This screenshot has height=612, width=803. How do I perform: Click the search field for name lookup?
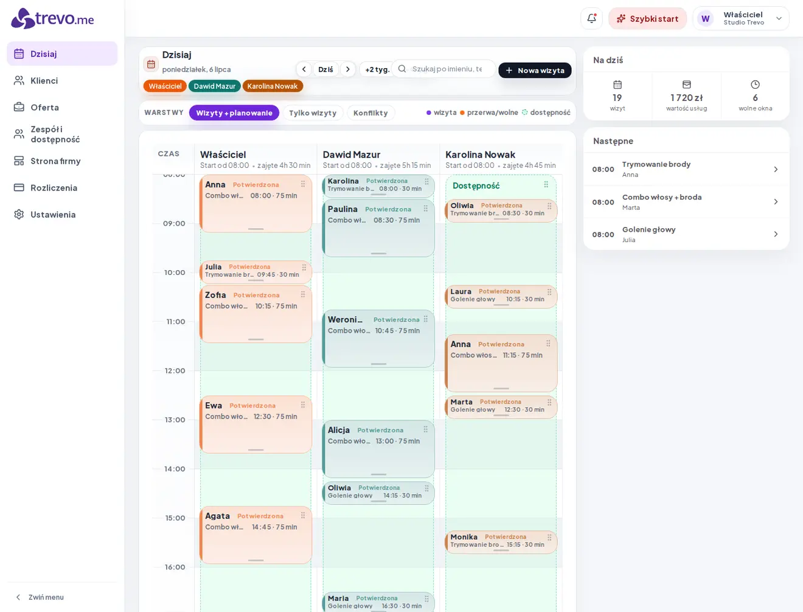point(443,69)
